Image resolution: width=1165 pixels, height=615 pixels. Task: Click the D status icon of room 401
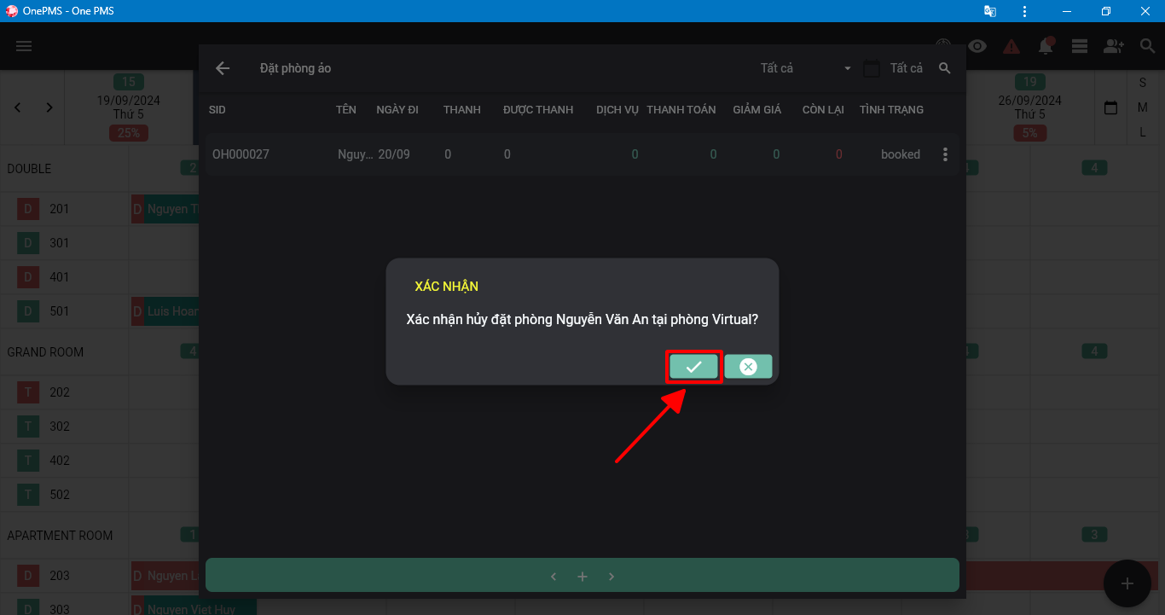click(x=28, y=277)
